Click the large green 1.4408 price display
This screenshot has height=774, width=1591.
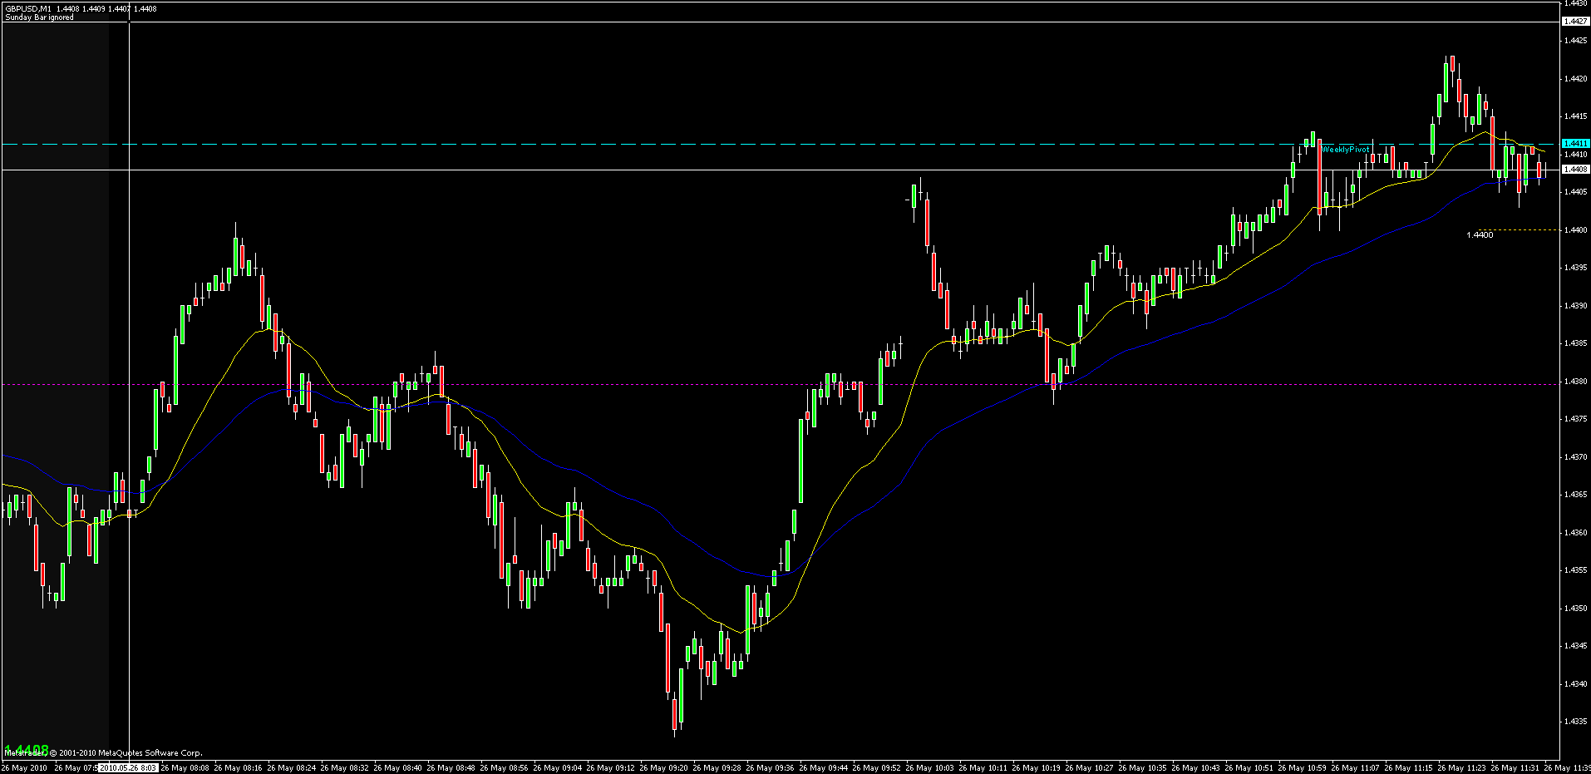coord(27,750)
